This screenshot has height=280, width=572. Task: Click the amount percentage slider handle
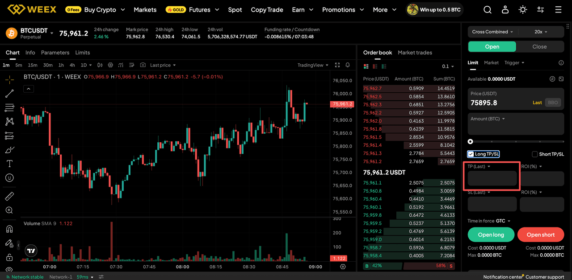pos(470,142)
